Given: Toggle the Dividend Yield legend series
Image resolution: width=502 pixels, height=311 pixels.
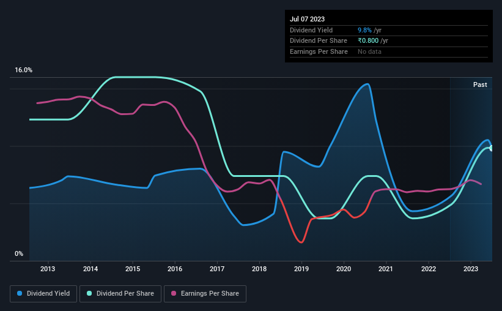Looking at the screenshot, I should [x=43, y=294].
